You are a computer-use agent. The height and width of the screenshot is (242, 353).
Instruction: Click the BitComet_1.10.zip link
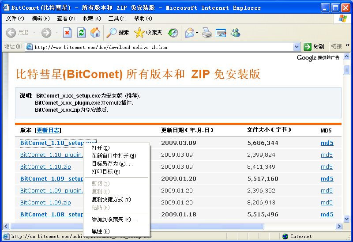coord(45,167)
